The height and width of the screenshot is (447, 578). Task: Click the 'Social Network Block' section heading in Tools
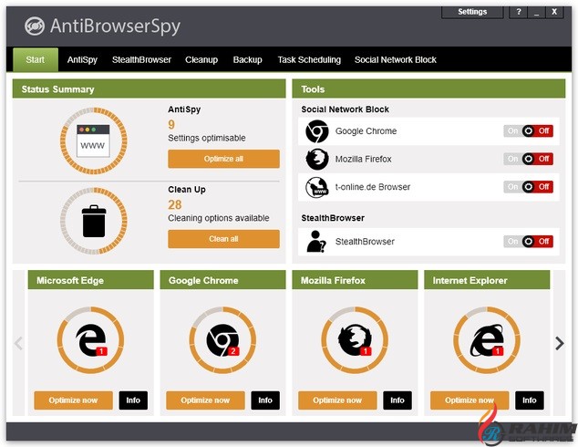[x=345, y=109]
